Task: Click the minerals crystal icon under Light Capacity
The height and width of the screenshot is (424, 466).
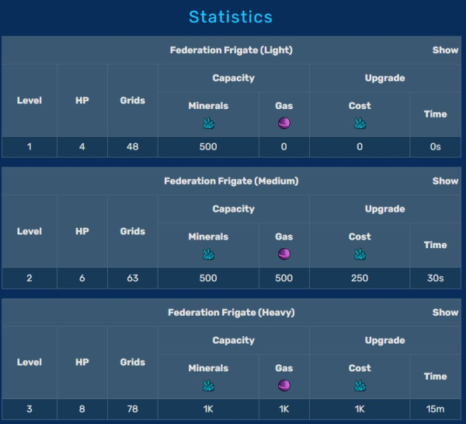Action: (208, 123)
